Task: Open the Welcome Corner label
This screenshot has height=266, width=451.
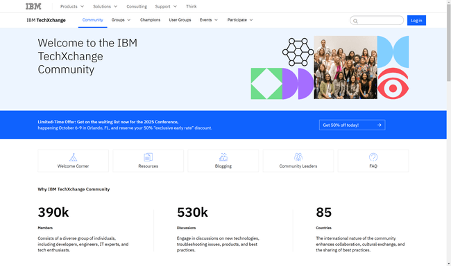Action: click(73, 166)
